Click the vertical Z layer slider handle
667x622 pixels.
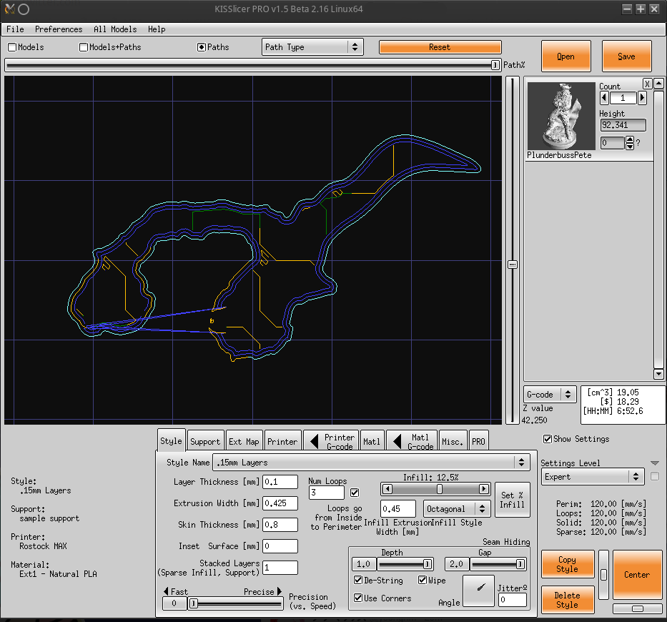513,265
